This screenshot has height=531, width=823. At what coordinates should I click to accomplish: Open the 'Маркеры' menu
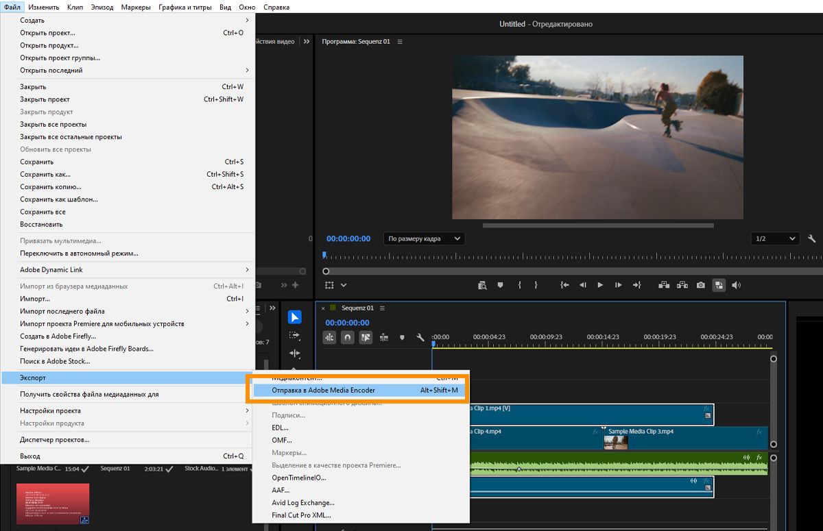[136, 7]
